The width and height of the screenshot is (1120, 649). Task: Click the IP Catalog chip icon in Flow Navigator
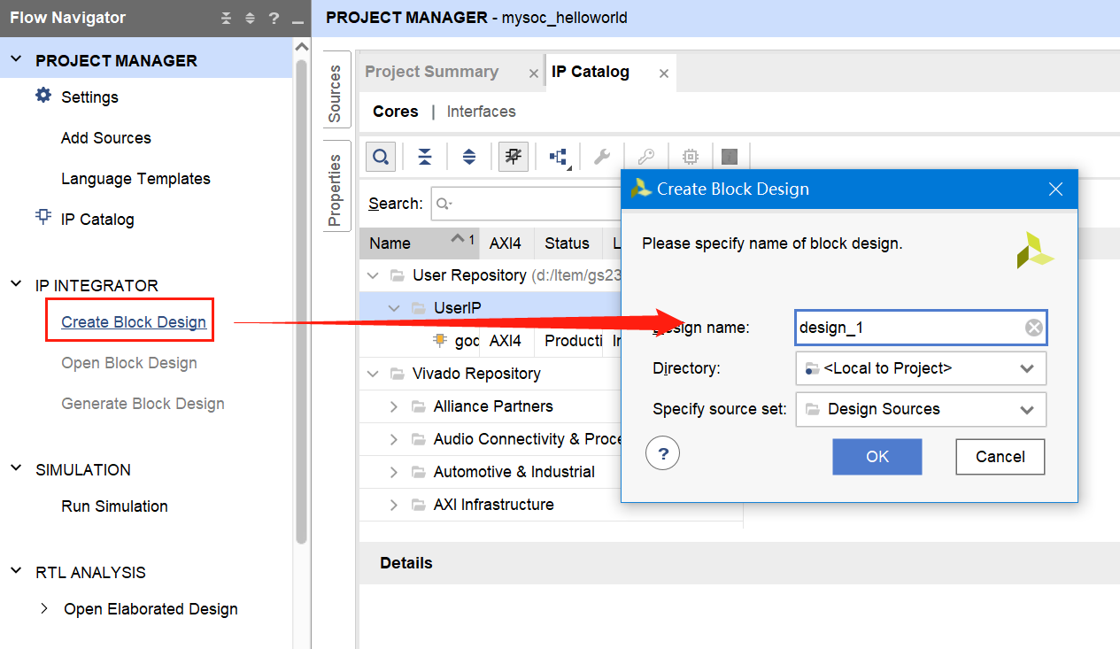coord(43,217)
